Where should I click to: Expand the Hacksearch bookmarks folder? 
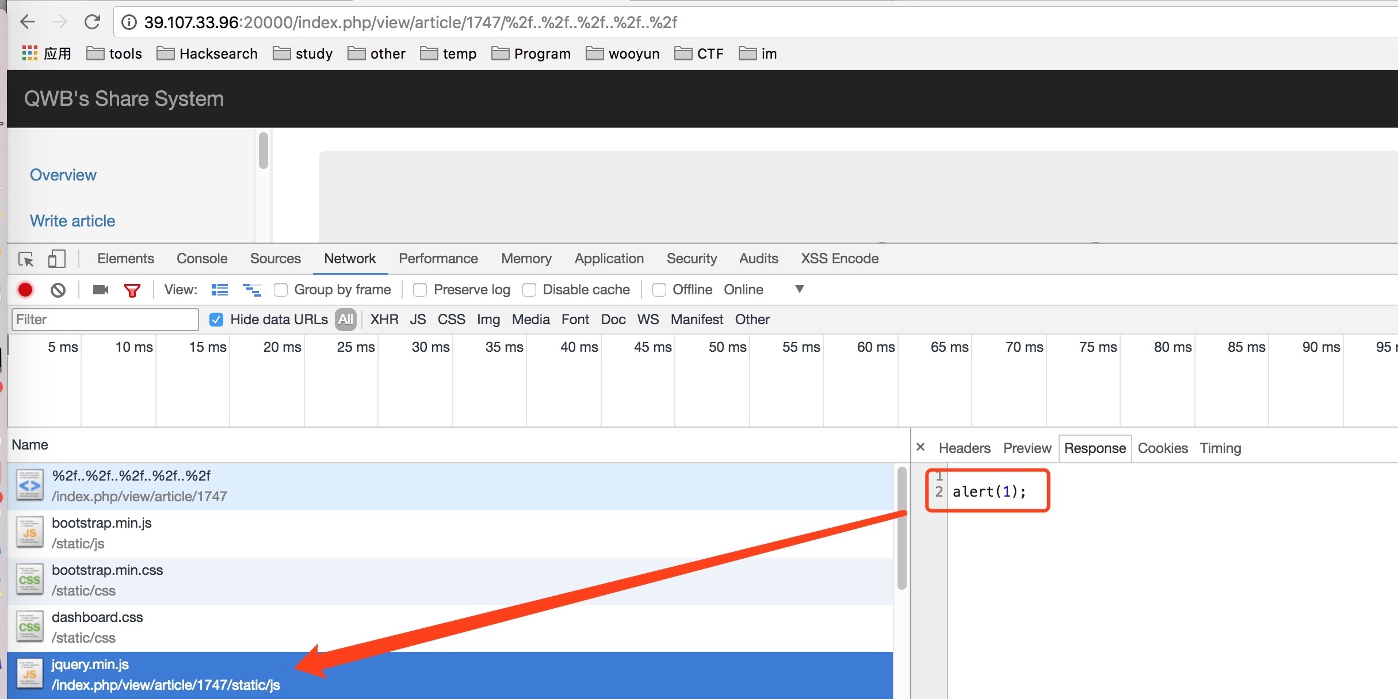click(207, 53)
